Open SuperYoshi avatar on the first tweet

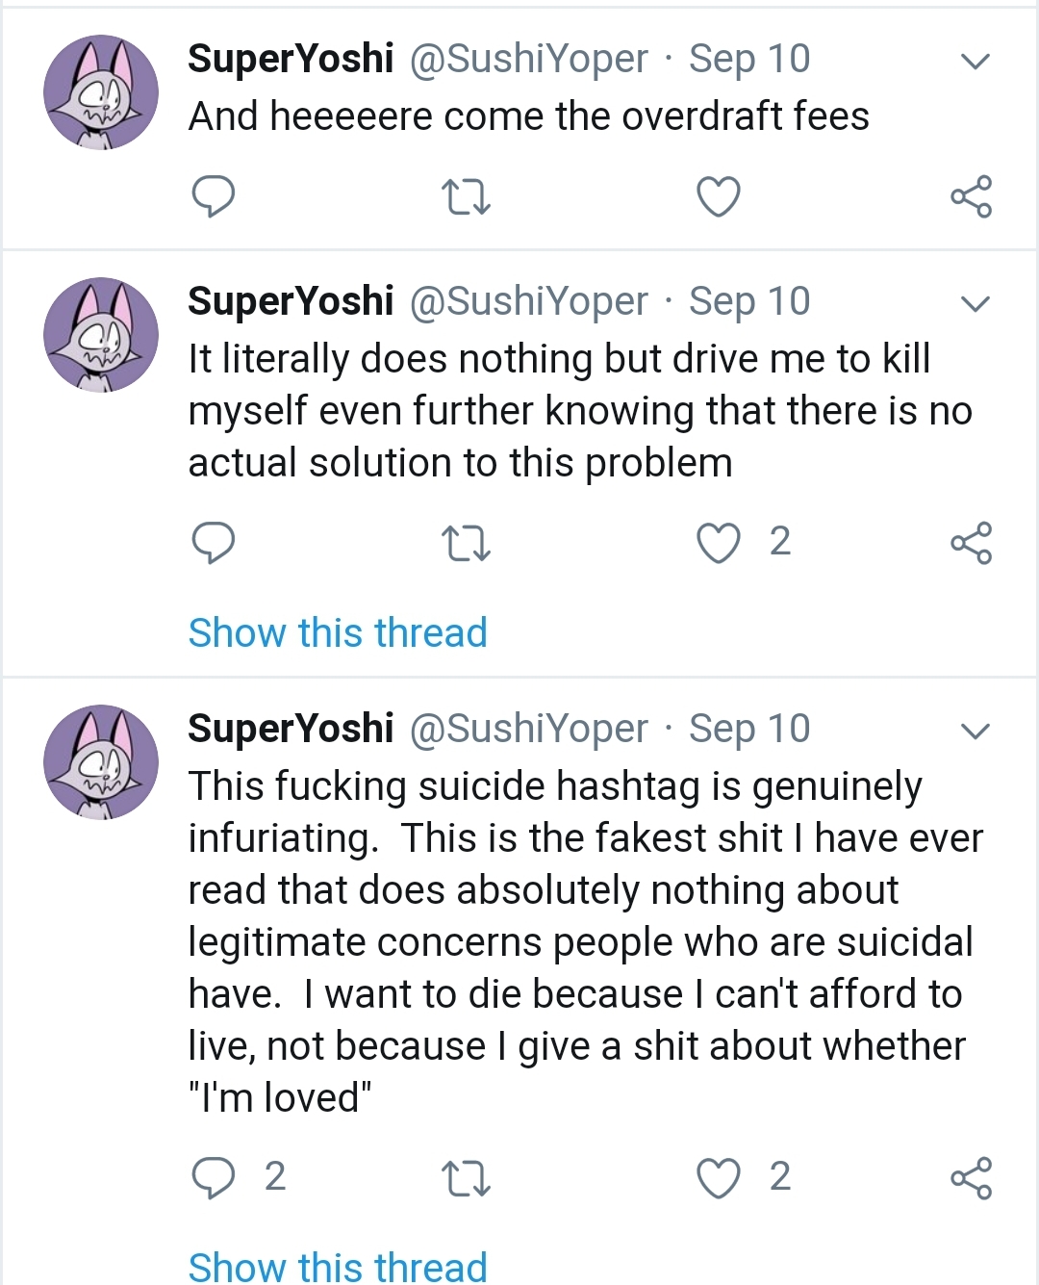[101, 92]
